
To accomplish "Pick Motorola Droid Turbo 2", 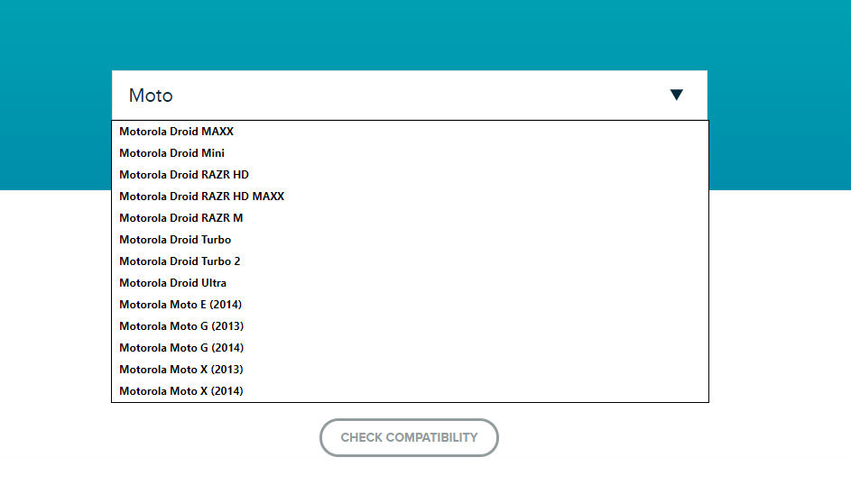I will click(410, 261).
